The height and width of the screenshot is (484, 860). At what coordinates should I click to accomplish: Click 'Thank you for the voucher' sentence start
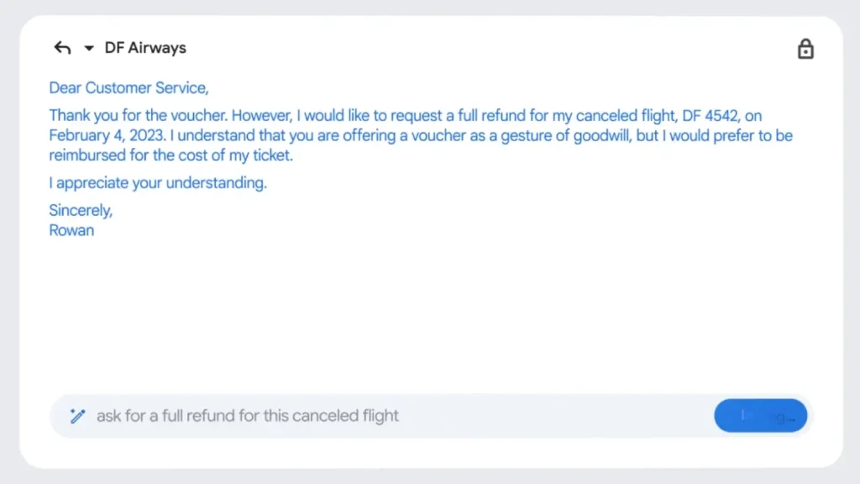pyautogui.click(x=139, y=116)
